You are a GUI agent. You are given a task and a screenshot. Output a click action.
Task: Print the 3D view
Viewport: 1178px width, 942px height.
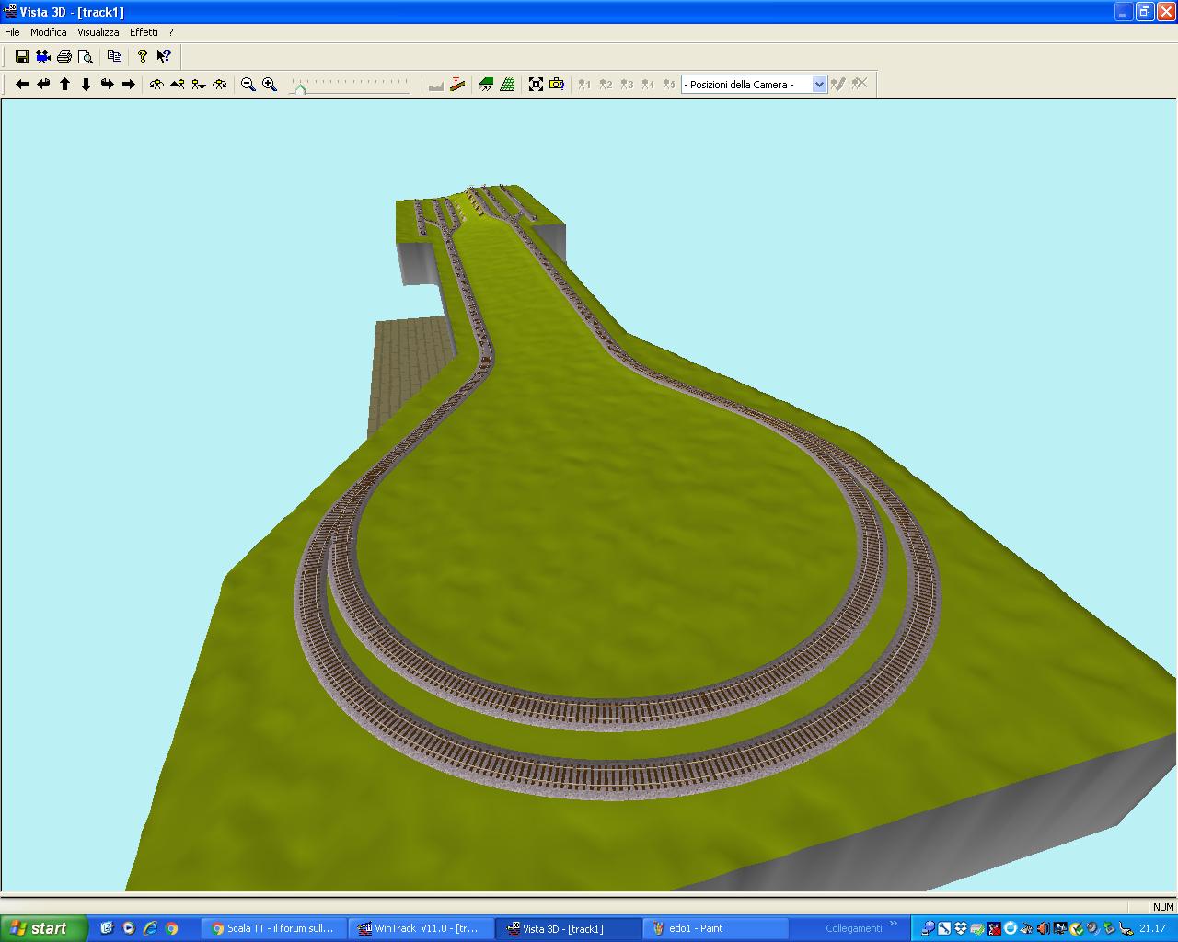coord(64,56)
